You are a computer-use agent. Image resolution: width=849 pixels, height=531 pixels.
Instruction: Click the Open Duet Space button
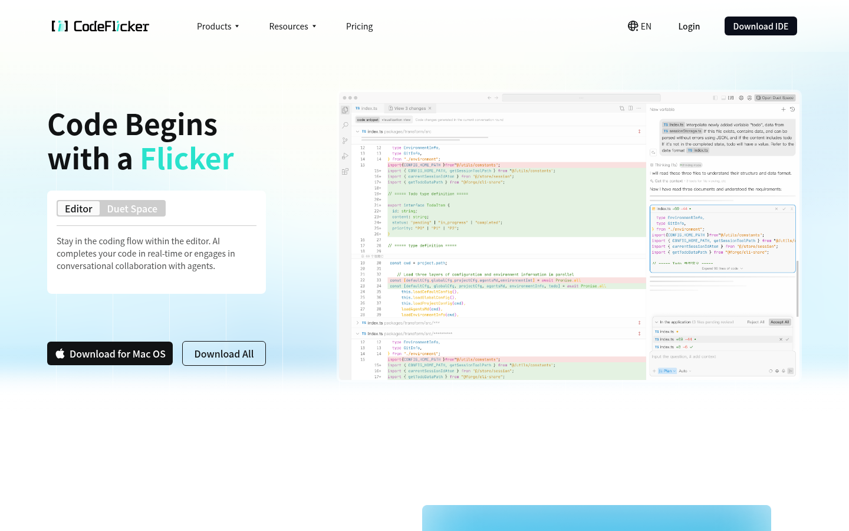pos(775,98)
